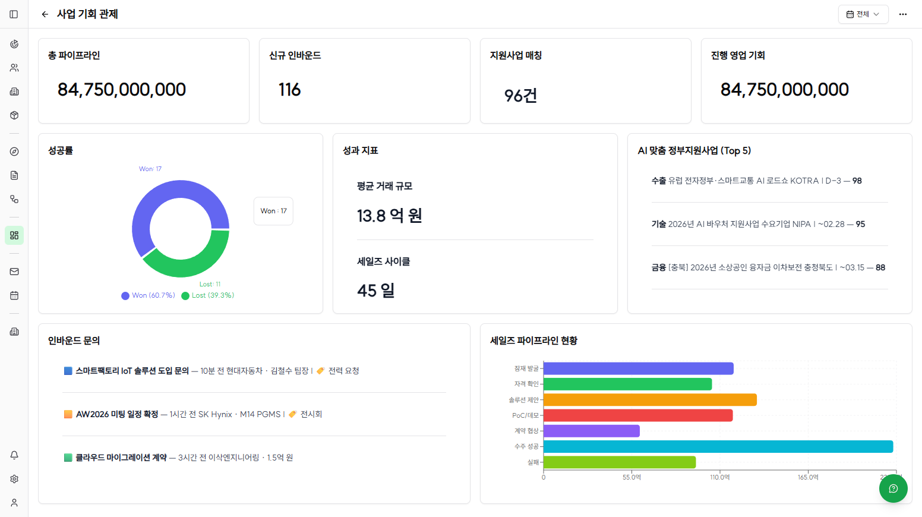Open the calendar icon in the left sidebar
The height and width of the screenshot is (517, 922).
(14, 295)
